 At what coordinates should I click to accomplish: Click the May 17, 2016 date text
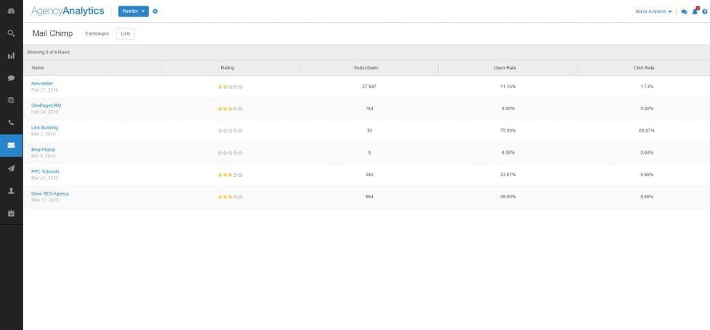coord(44,200)
